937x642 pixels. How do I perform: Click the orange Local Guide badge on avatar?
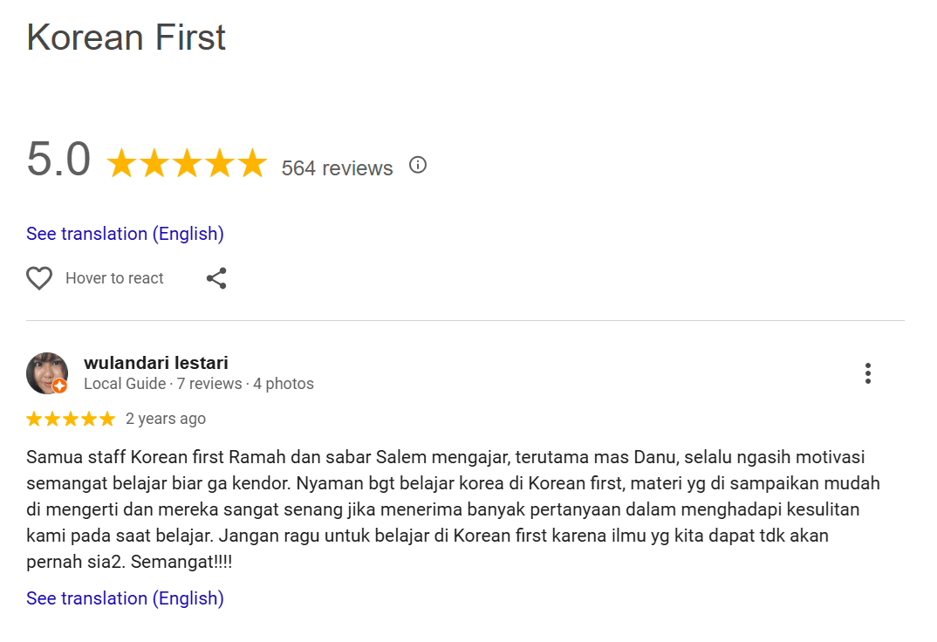(x=59, y=386)
